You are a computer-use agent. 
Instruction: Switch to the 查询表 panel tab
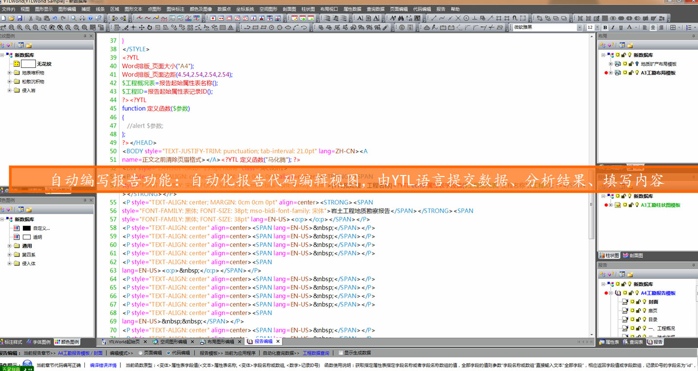633,342
